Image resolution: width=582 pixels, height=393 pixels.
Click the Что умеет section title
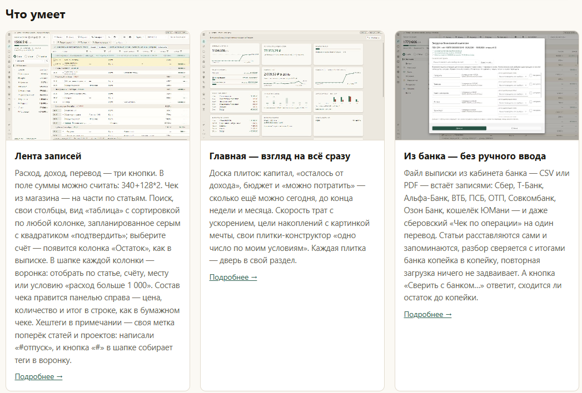[x=35, y=14]
